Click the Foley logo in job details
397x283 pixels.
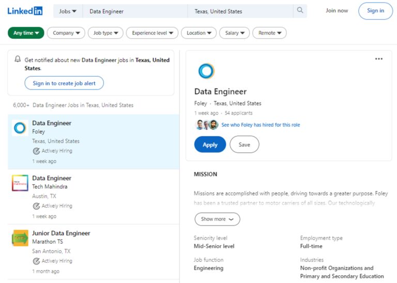[206, 71]
